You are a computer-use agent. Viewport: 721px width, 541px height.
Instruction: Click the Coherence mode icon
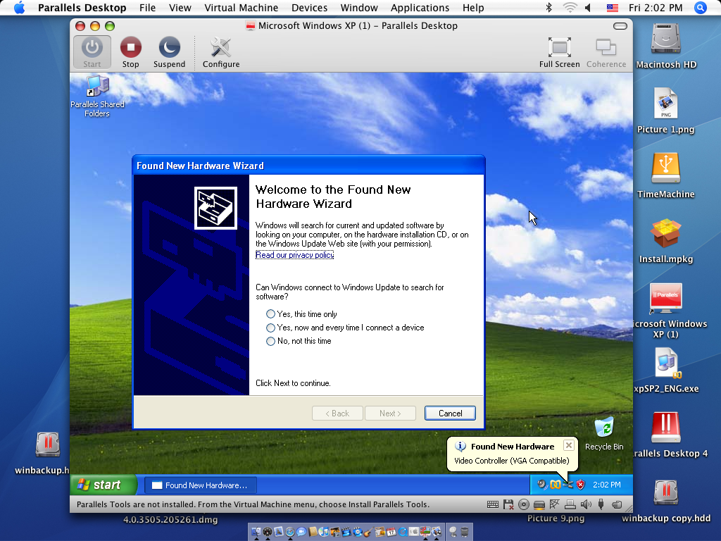click(x=606, y=52)
